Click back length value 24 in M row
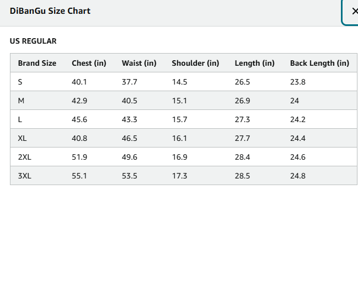 [x=295, y=101]
